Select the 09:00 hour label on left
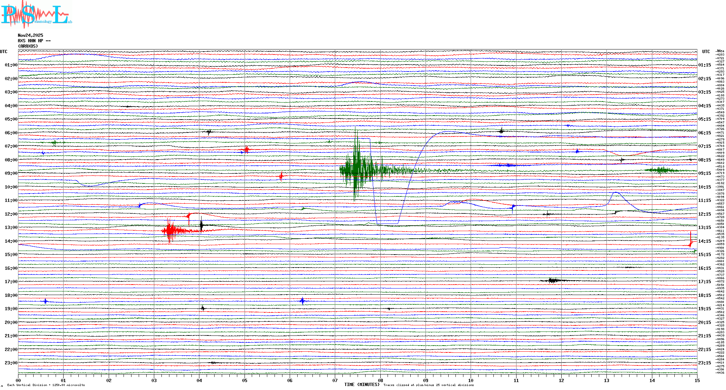 (11, 173)
